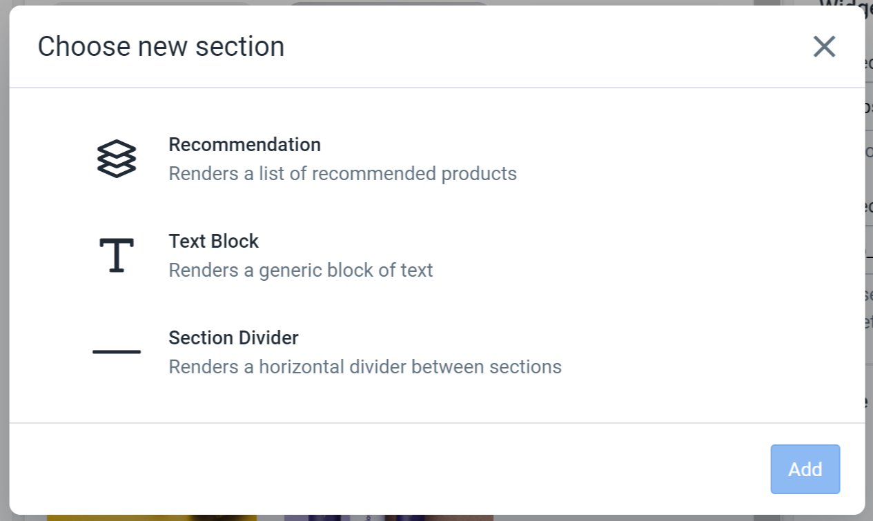The image size is (873, 521).
Task: Select the Recommendation stacked layers icon
Action: [117, 159]
